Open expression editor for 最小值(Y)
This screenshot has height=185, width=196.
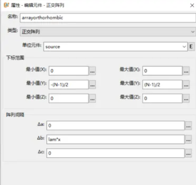tap(93, 85)
